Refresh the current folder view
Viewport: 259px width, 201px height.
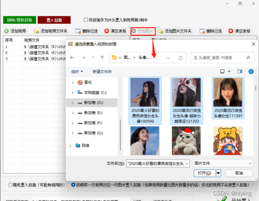click(x=180, y=58)
